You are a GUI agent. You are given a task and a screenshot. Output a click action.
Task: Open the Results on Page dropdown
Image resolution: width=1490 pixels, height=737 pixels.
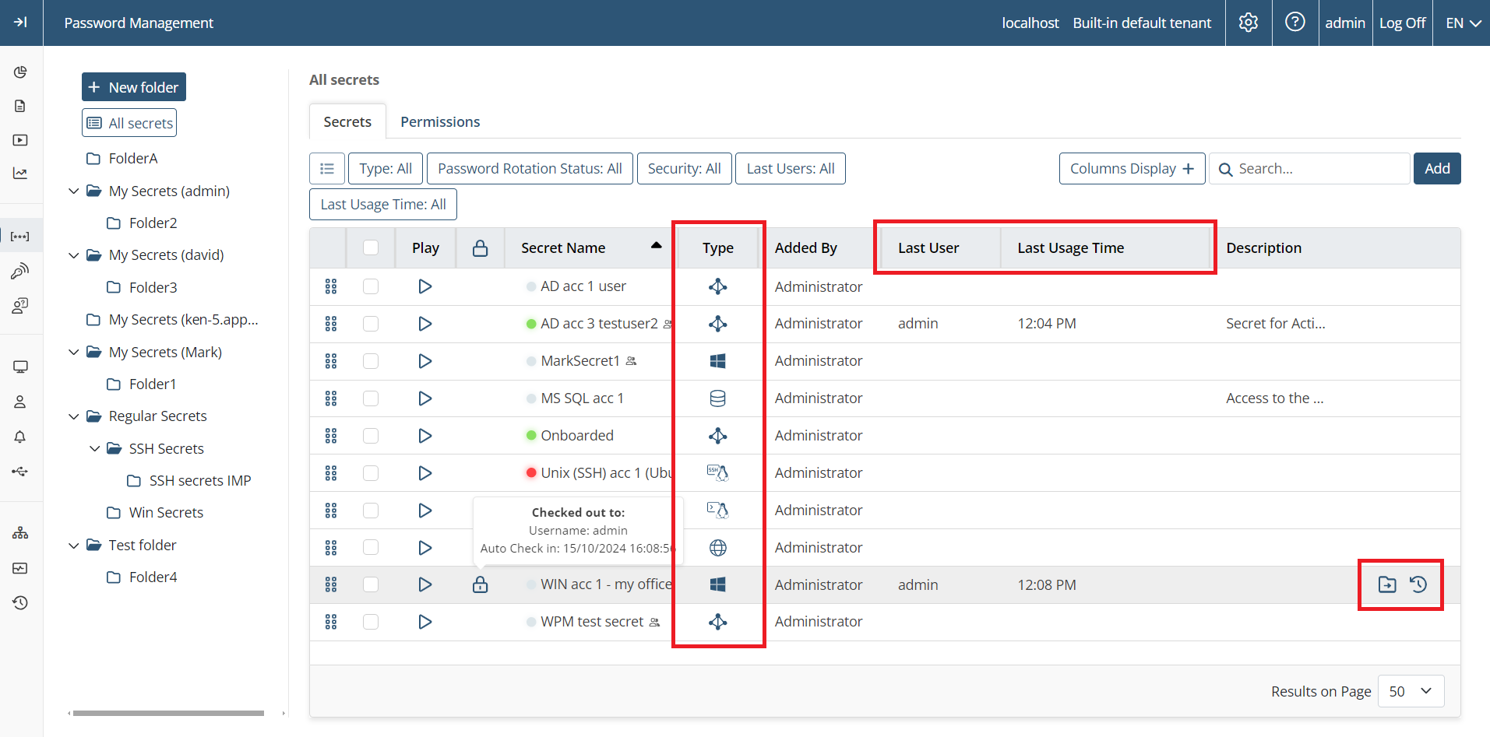click(x=1411, y=691)
